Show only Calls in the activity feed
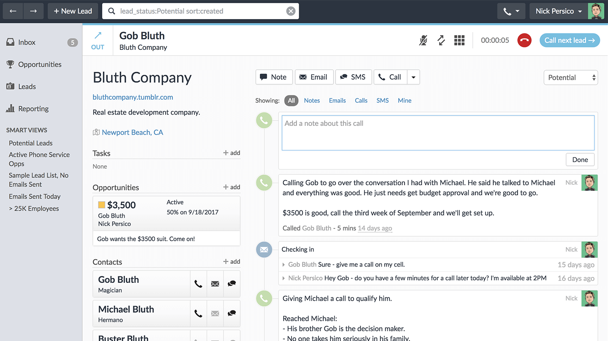The image size is (608, 341). (361, 101)
